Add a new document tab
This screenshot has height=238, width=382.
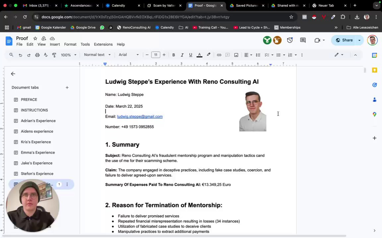[x=67, y=87]
